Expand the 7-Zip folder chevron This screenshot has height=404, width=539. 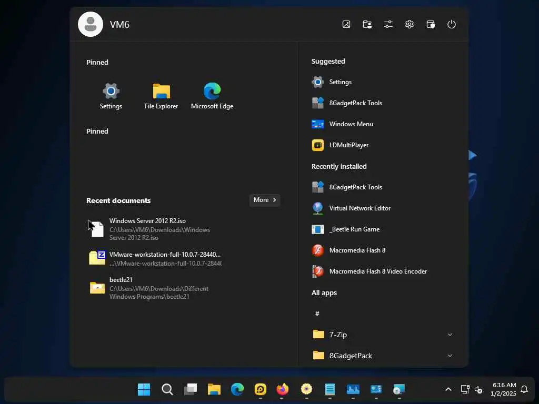click(x=450, y=335)
